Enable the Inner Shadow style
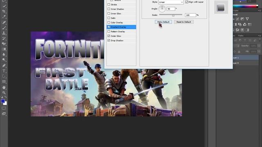The height and width of the screenshot is (147, 262). point(109,9)
